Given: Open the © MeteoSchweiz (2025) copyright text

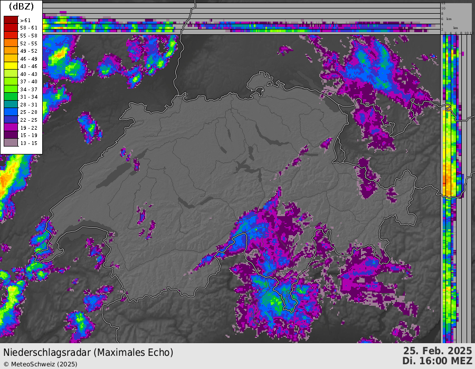Looking at the screenshot, I should [40, 364].
